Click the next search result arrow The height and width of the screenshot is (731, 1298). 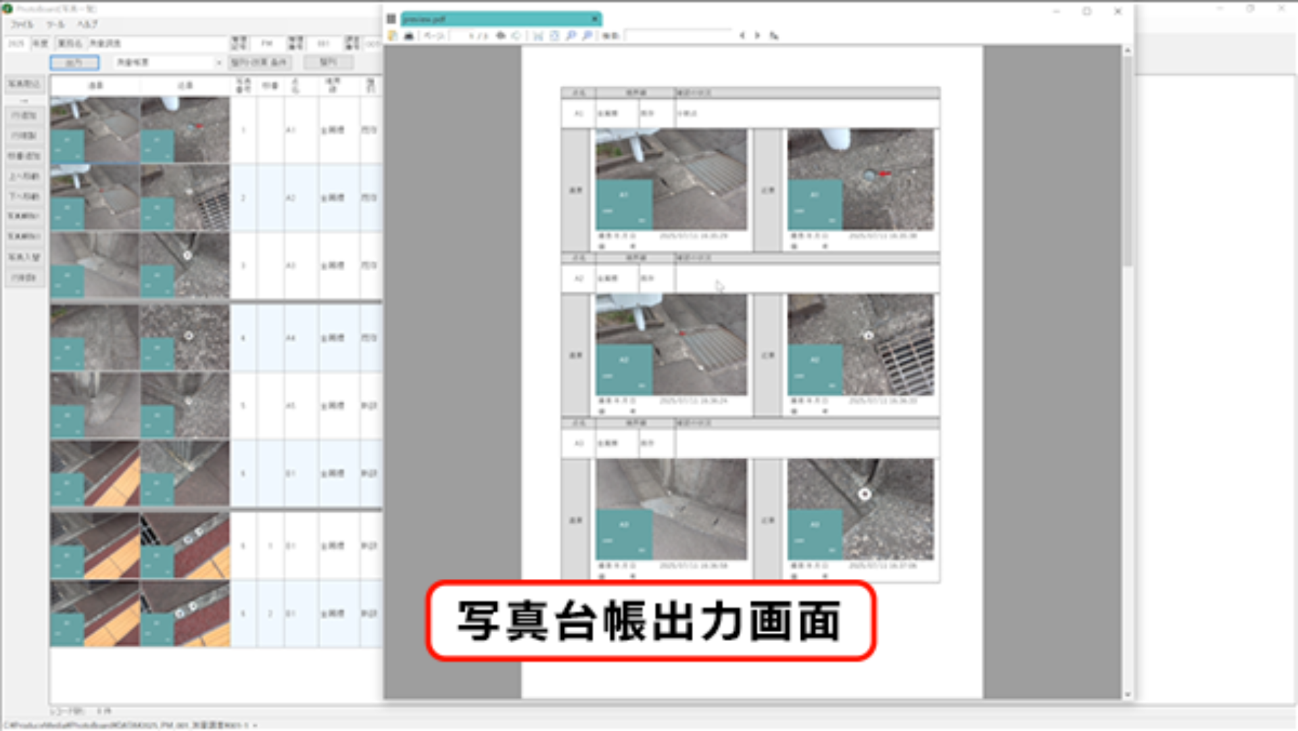click(757, 36)
